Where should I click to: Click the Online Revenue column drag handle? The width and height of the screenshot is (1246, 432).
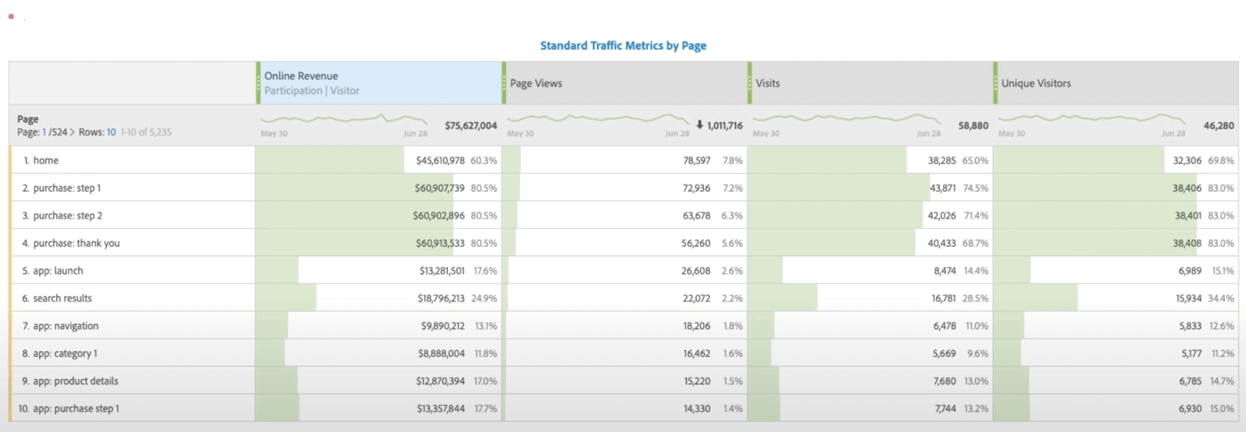[259, 83]
